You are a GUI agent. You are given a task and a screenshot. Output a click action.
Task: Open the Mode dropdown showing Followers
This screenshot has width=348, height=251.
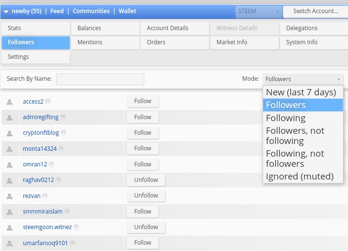(303, 79)
